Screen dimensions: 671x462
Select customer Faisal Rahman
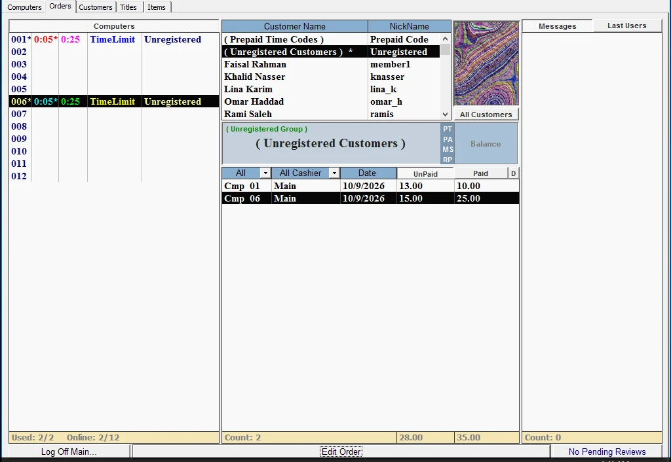(331, 64)
